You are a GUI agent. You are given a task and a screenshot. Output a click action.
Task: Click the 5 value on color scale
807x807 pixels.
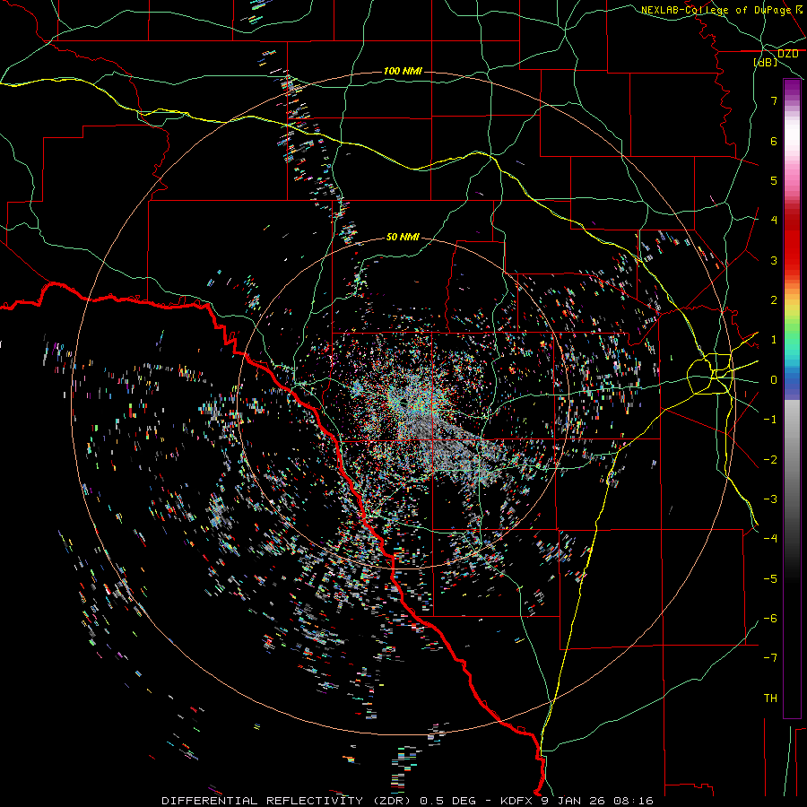click(x=774, y=180)
